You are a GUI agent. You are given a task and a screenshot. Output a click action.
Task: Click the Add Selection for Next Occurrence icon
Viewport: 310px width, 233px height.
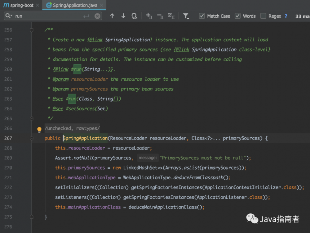click(149, 16)
